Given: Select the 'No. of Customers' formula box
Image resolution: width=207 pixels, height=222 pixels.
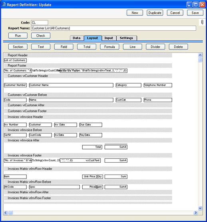Looking at the screenshot, I should pyautogui.click(x=18, y=71).
